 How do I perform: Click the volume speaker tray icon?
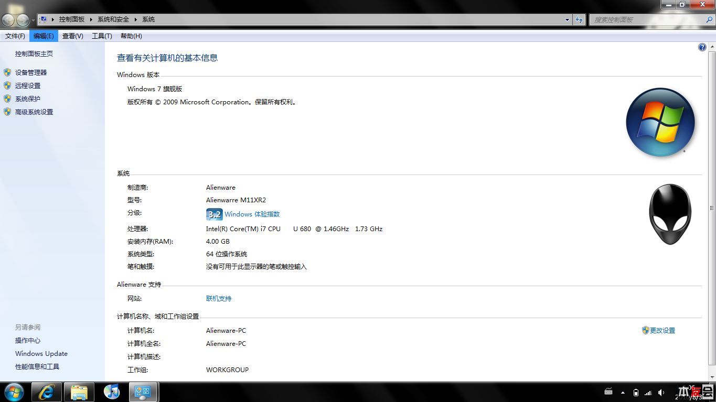pyautogui.click(x=661, y=393)
